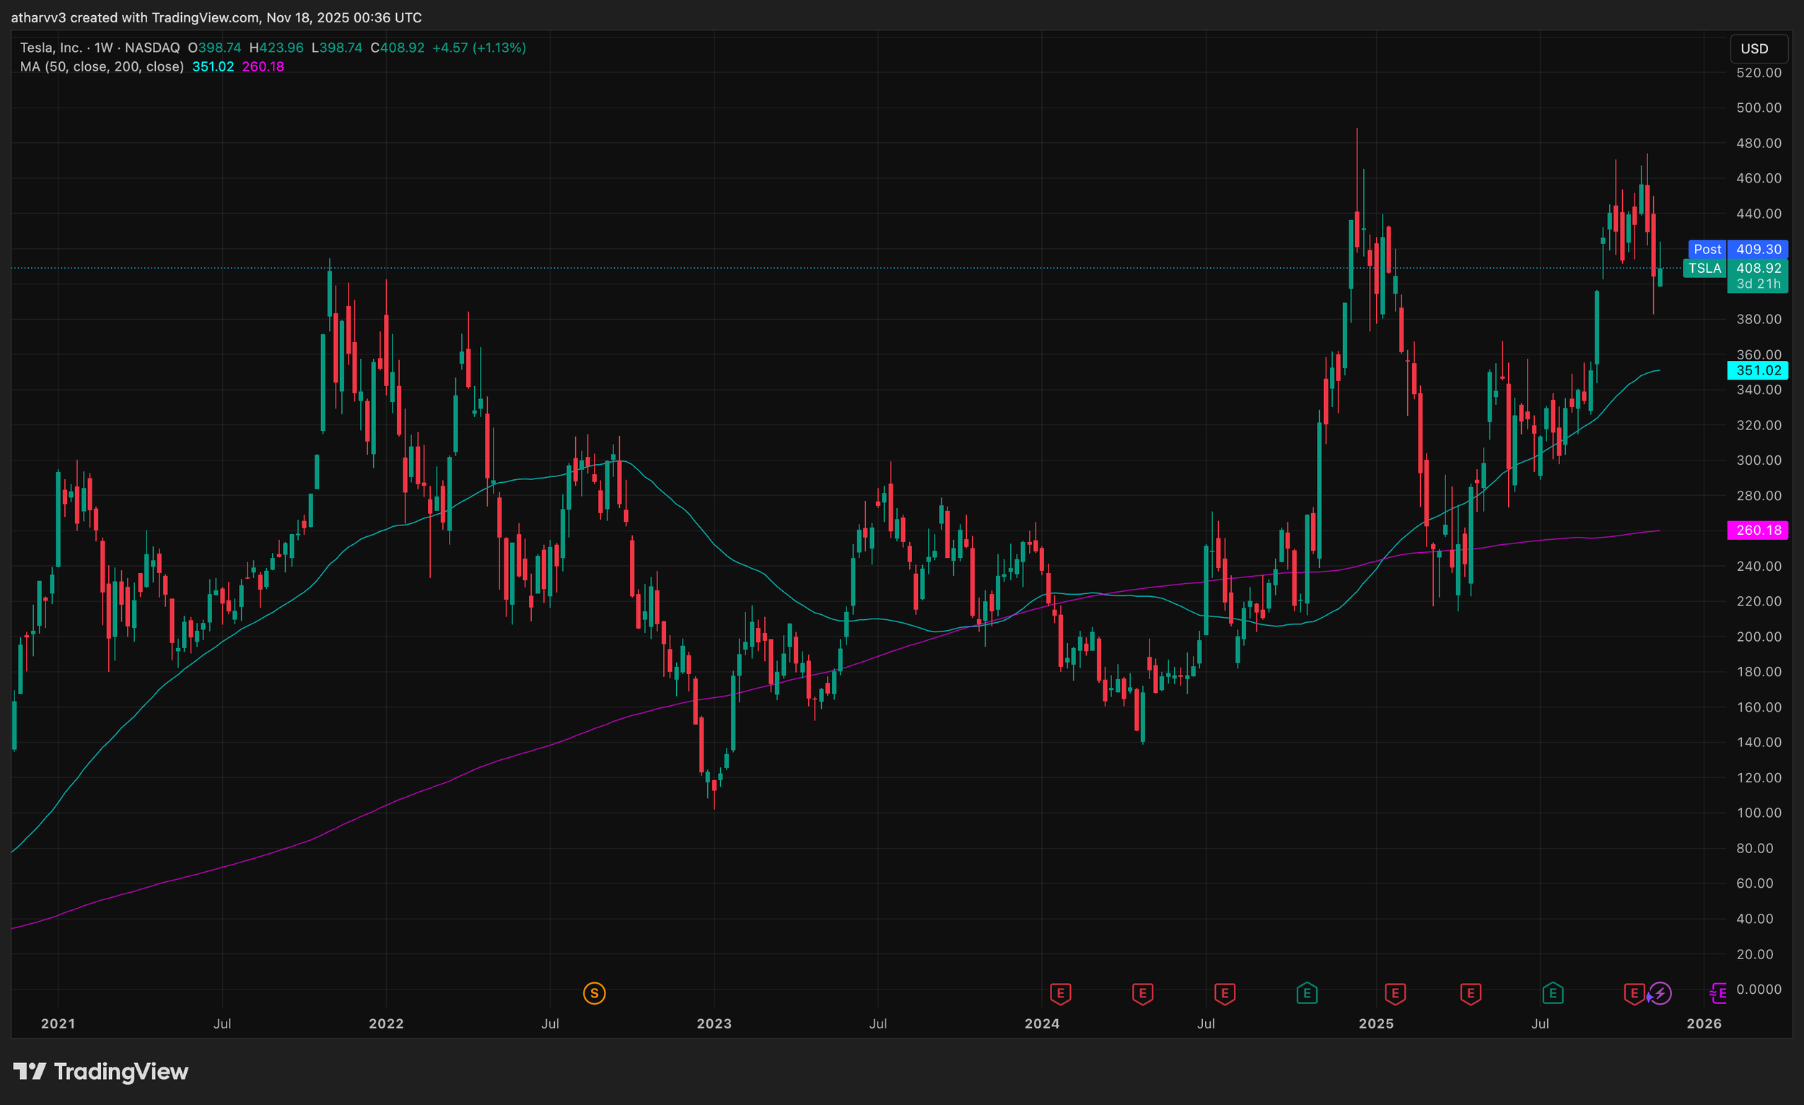Click the NASDAQ exchange label in legend
This screenshot has width=1804, height=1105.
pos(152,48)
